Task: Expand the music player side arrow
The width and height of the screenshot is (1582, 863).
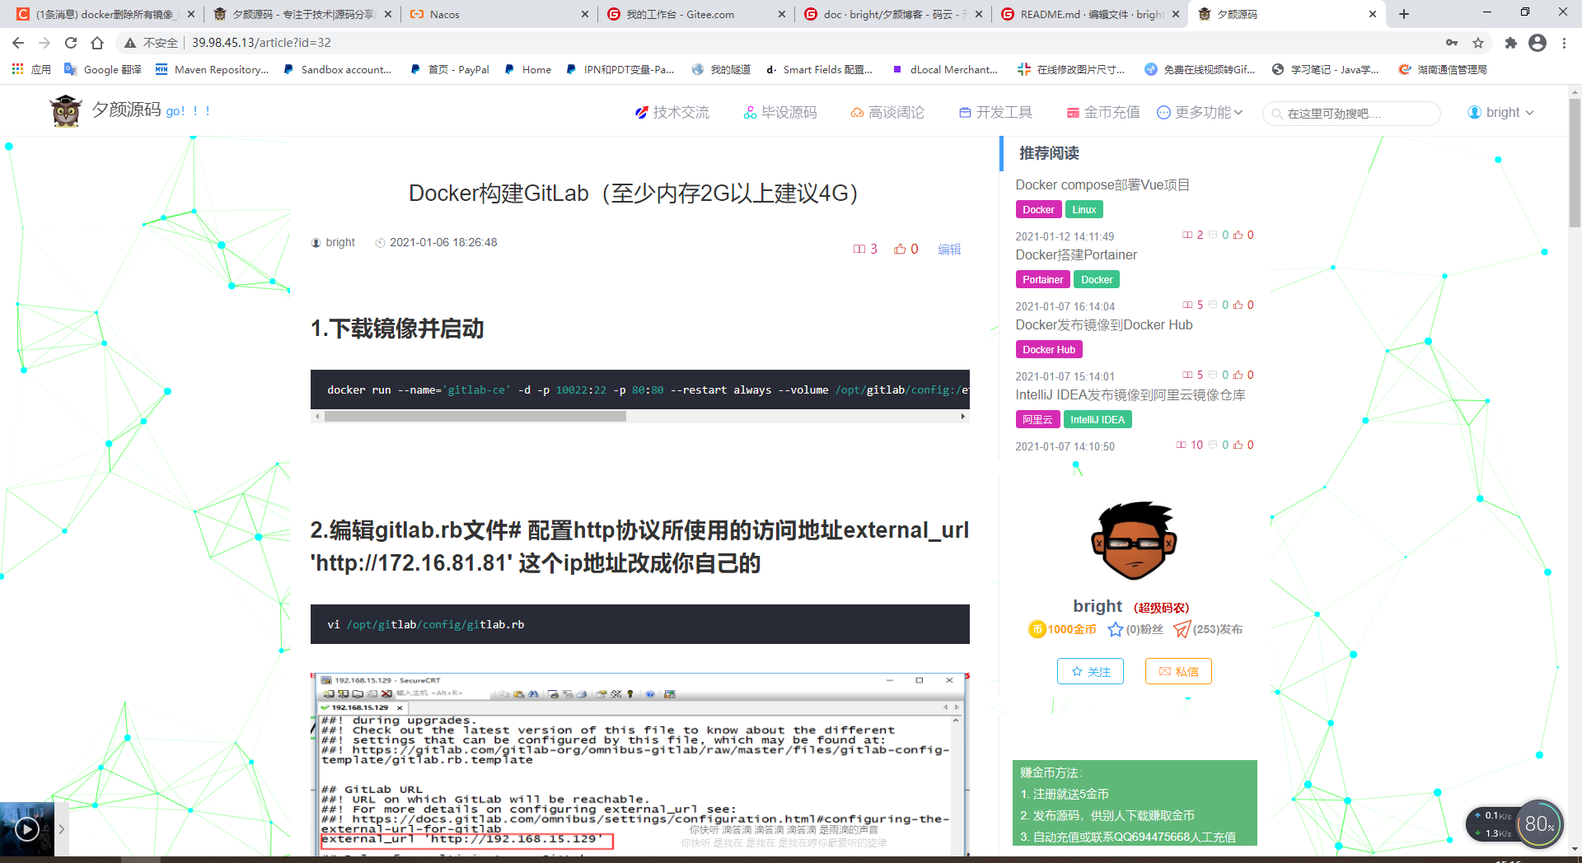Action: [62, 829]
